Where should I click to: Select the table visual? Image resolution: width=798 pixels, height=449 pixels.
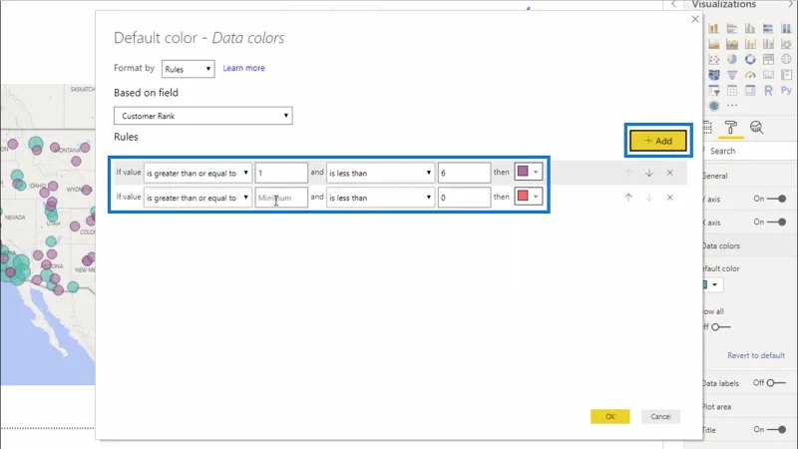(x=732, y=91)
